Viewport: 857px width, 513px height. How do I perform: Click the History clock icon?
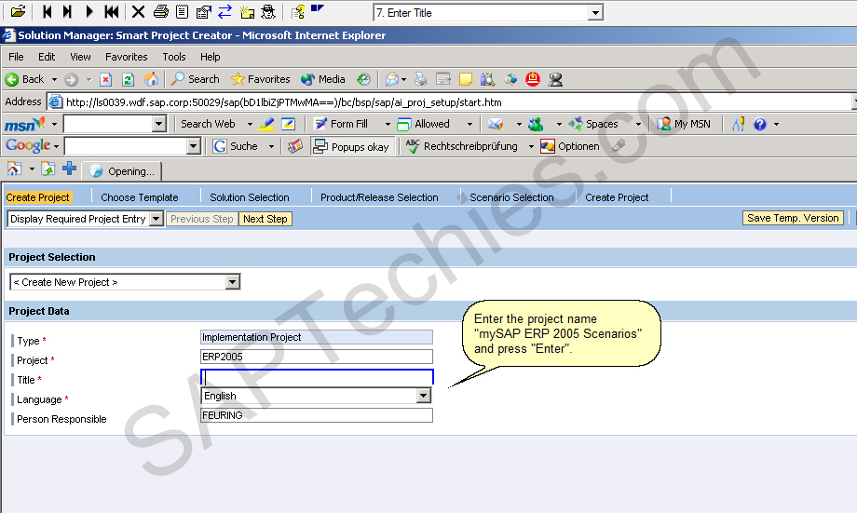(x=363, y=80)
